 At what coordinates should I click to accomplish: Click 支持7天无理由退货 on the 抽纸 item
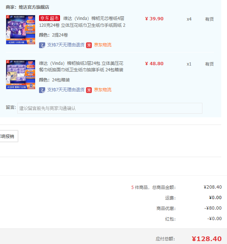tap(66, 90)
